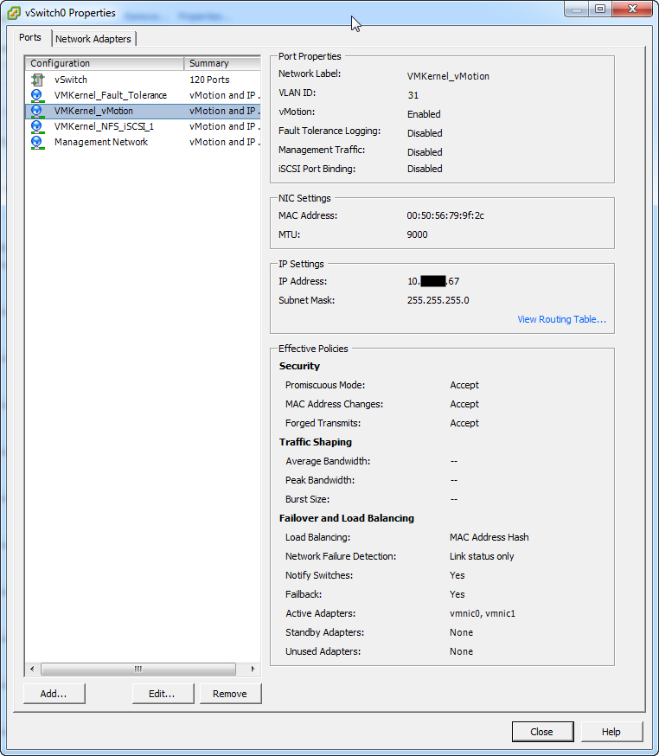Viewport: 659px width, 756px height.
Task: Click the VMKernel_NFS_iSCSI_1 port globe icon
Action: click(37, 127)
